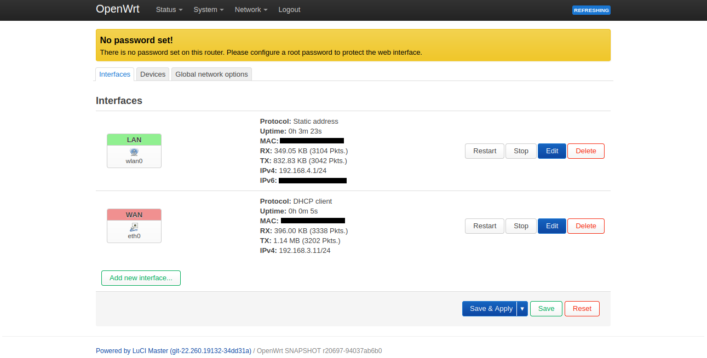Switch to the Interfaces tab

(115, 74)
